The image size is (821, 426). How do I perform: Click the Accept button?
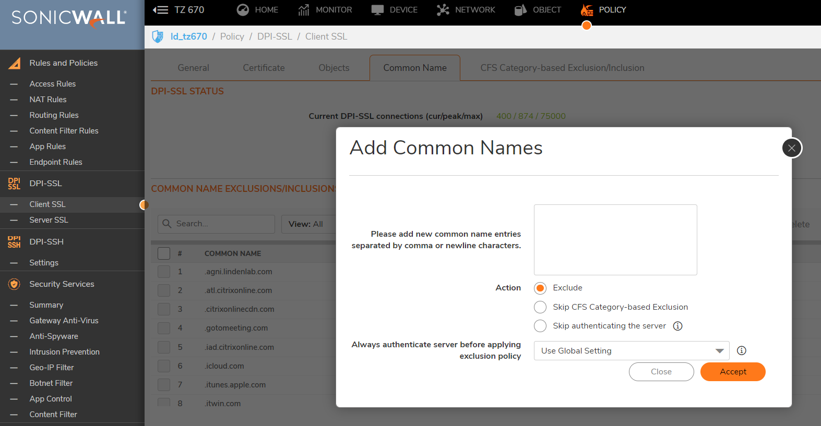point(733,372)
